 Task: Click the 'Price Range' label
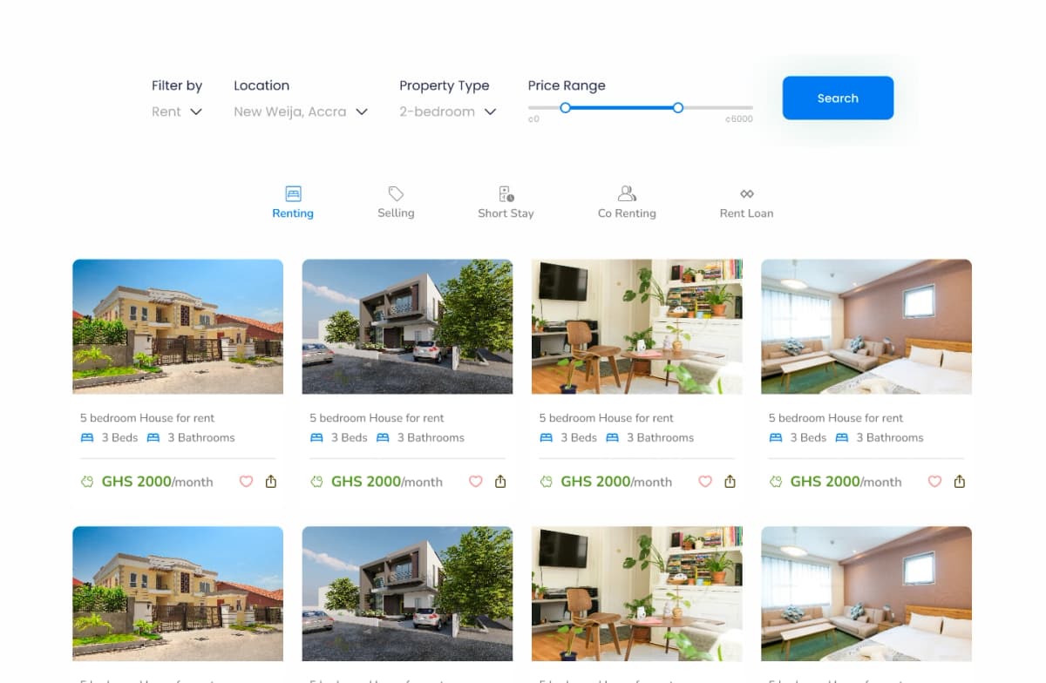567,85
